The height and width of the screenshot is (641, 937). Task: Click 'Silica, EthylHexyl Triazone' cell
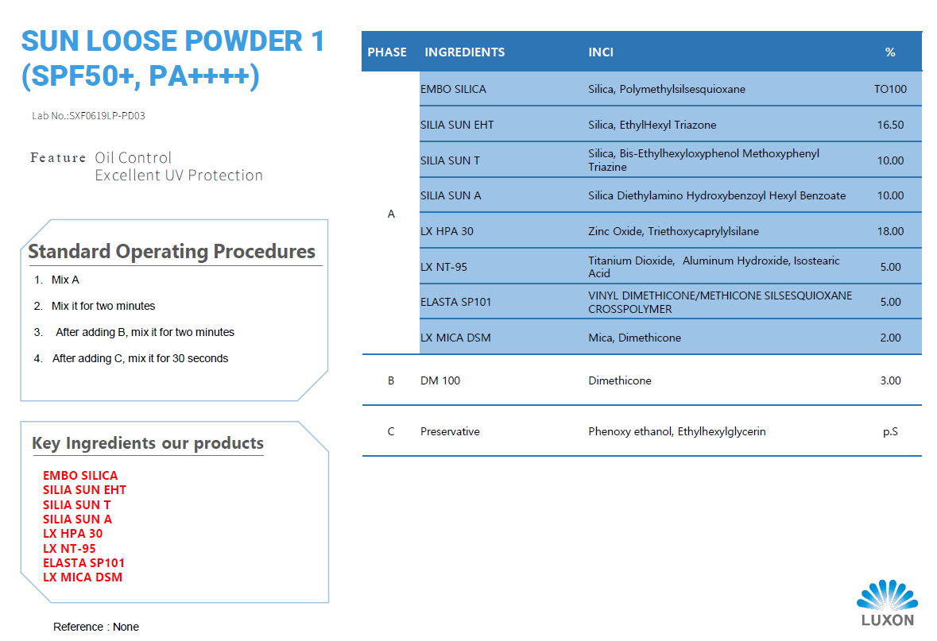tap(652, 125)
